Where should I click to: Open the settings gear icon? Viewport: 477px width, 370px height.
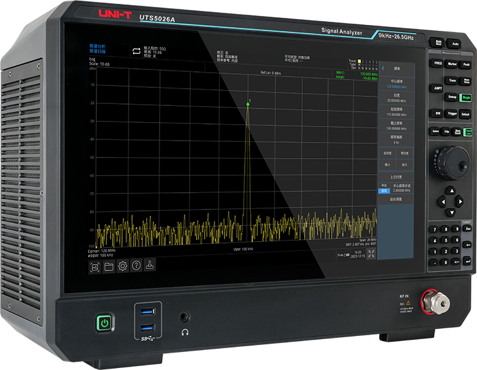pyautogui.click(x=122, y=265)
